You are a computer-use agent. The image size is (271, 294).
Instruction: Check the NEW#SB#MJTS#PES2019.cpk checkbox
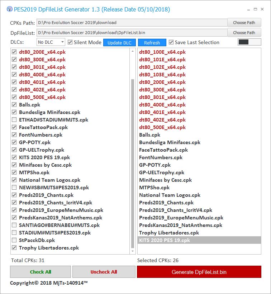point(14,187)
